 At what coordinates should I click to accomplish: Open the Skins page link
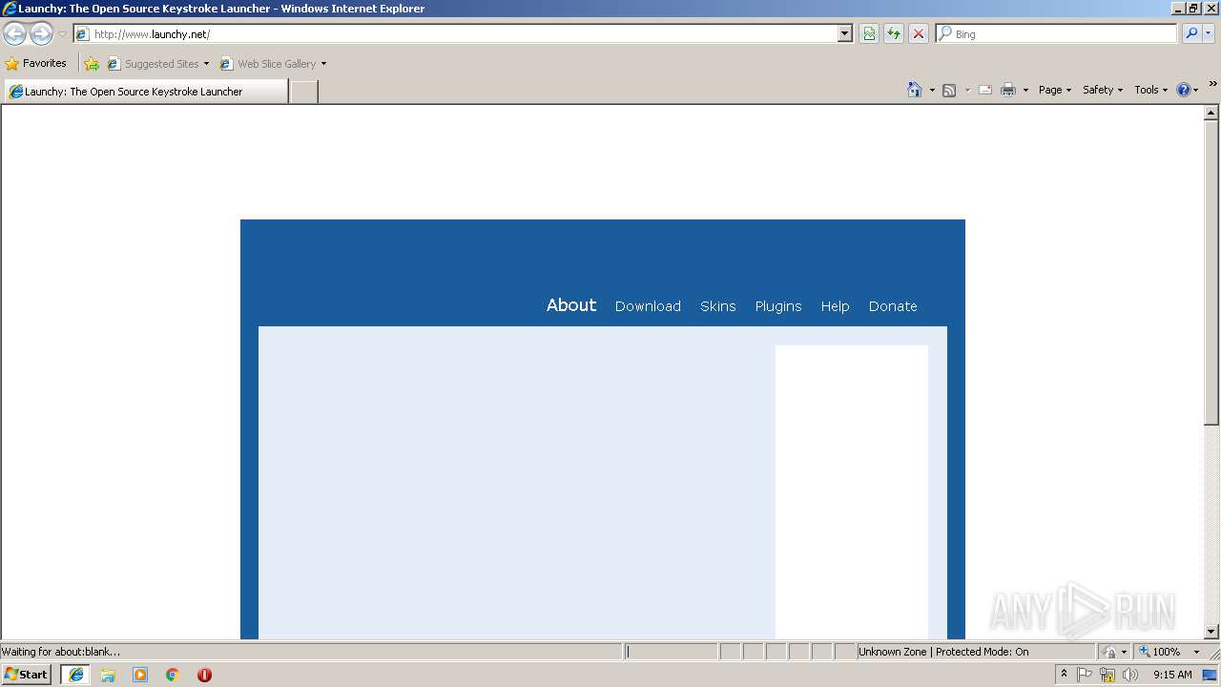point(718,306)
